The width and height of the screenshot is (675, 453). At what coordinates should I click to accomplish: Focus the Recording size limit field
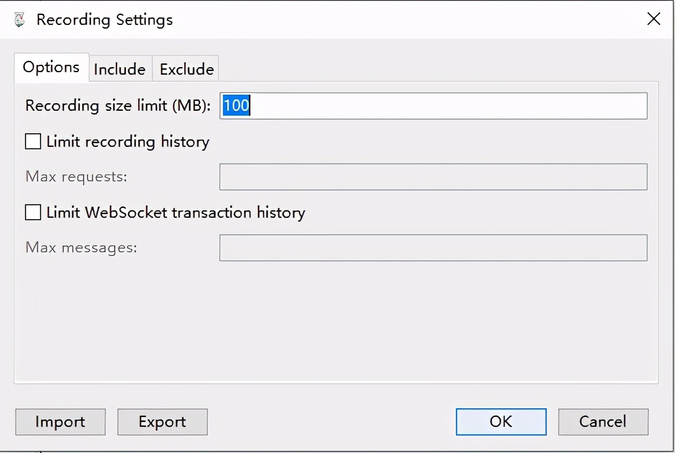(x=433, y=106)
